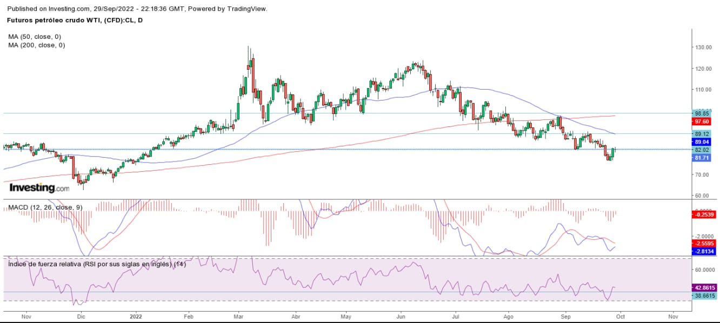
Task: Click the "MA (50, close, 0)" indicator label
Action: tap(35, 37)
